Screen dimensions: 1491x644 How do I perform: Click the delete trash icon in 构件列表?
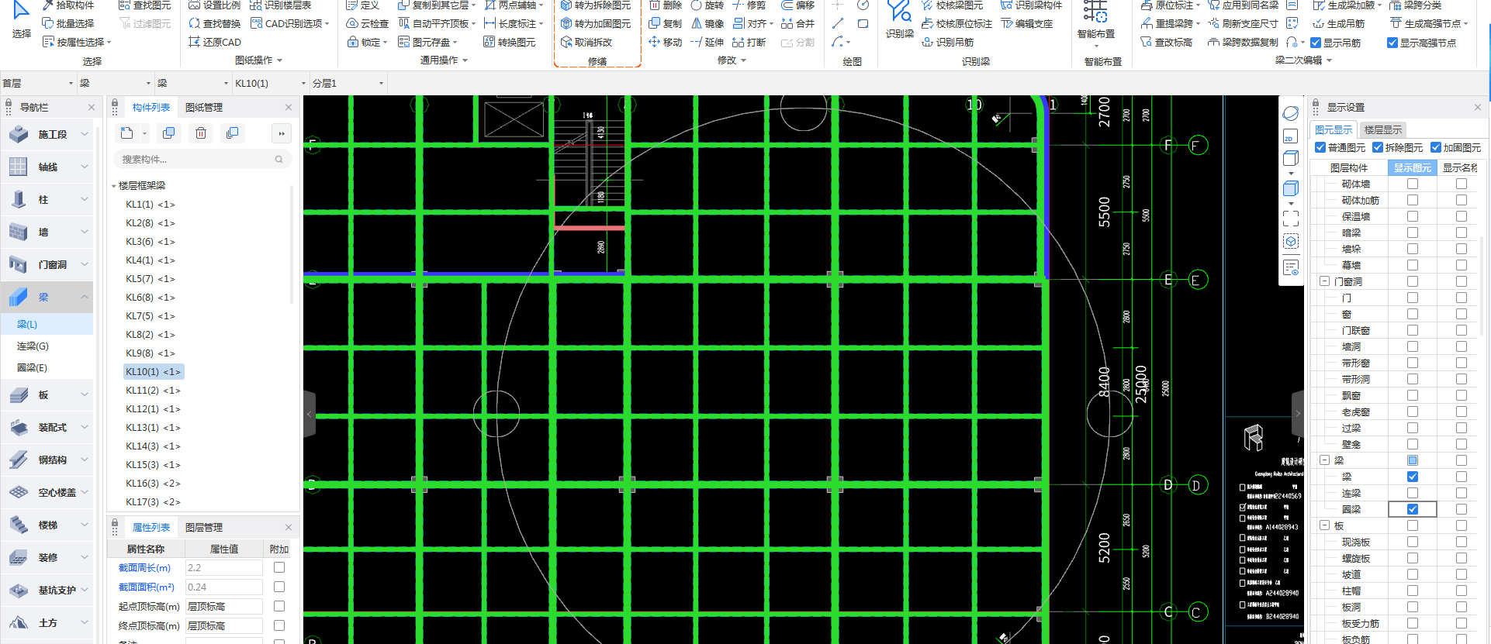[201, 133]
